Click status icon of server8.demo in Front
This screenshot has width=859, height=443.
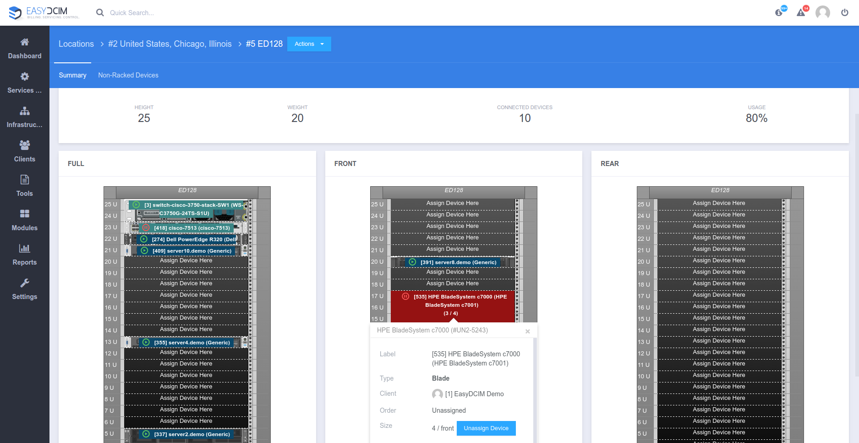coord(412,262)
